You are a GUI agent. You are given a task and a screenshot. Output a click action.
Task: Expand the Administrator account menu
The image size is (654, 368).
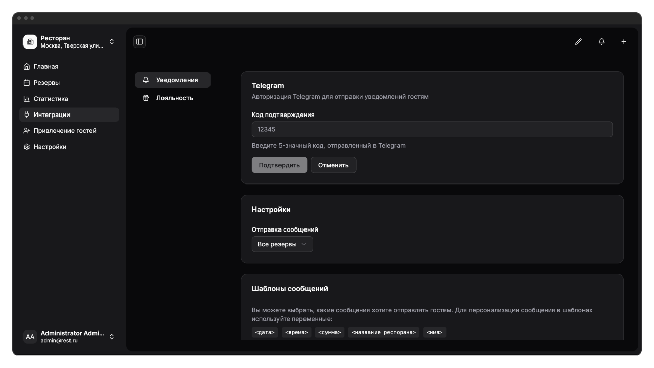[x=112, y=337]
